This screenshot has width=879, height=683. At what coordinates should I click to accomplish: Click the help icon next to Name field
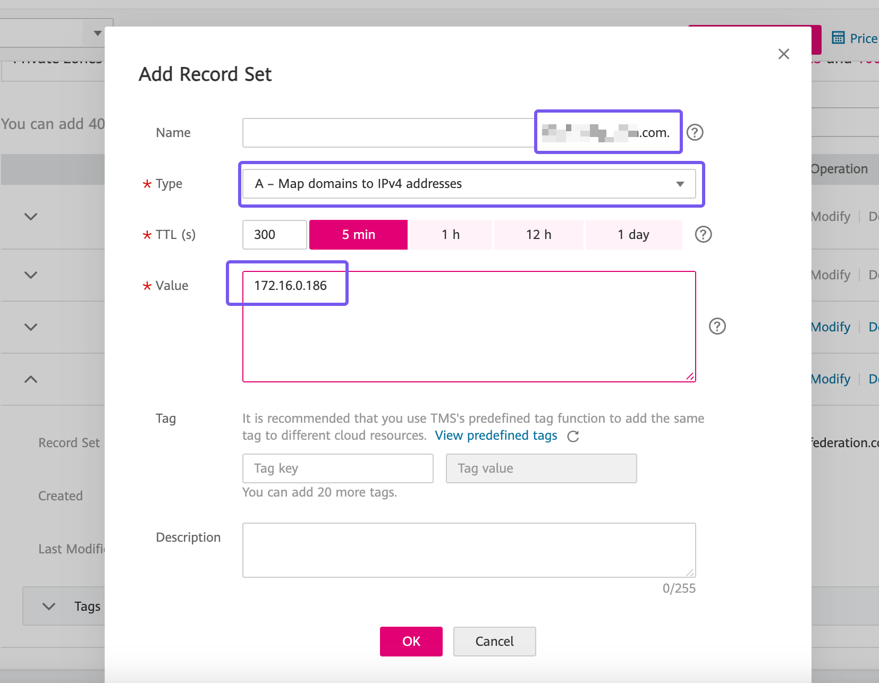pos(695,132)
